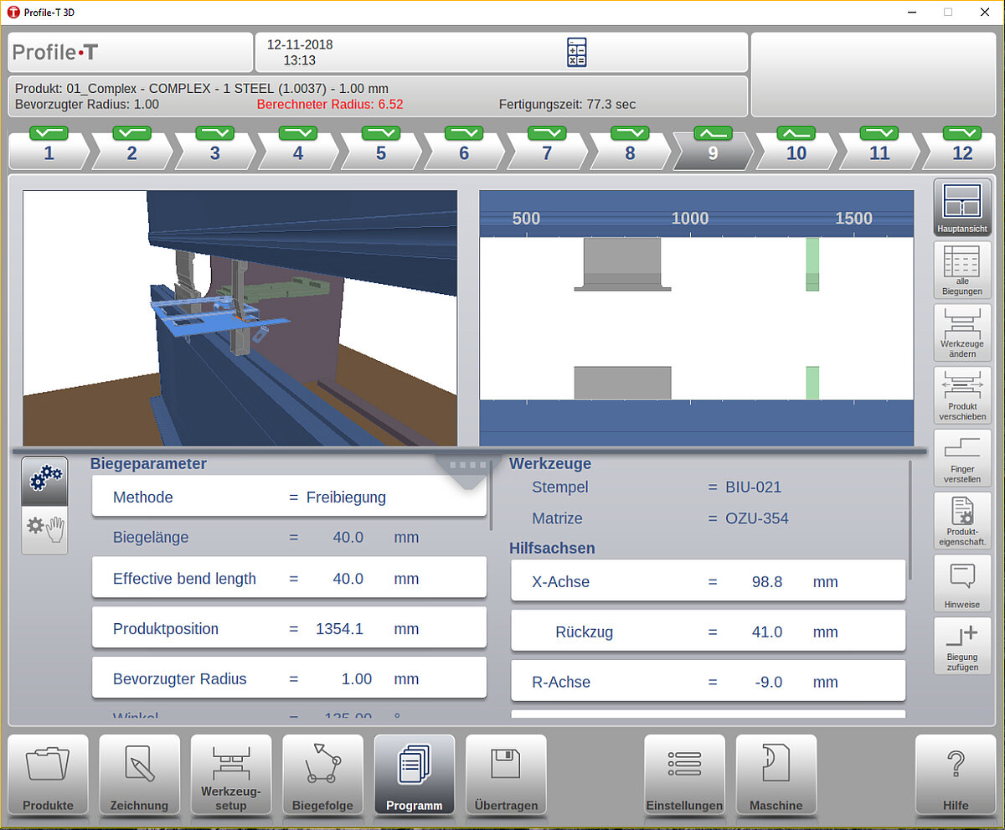Toggle green bend indicator above step 9
The width and height of the screenshot is (1005, 830).
tap(713, 133)
